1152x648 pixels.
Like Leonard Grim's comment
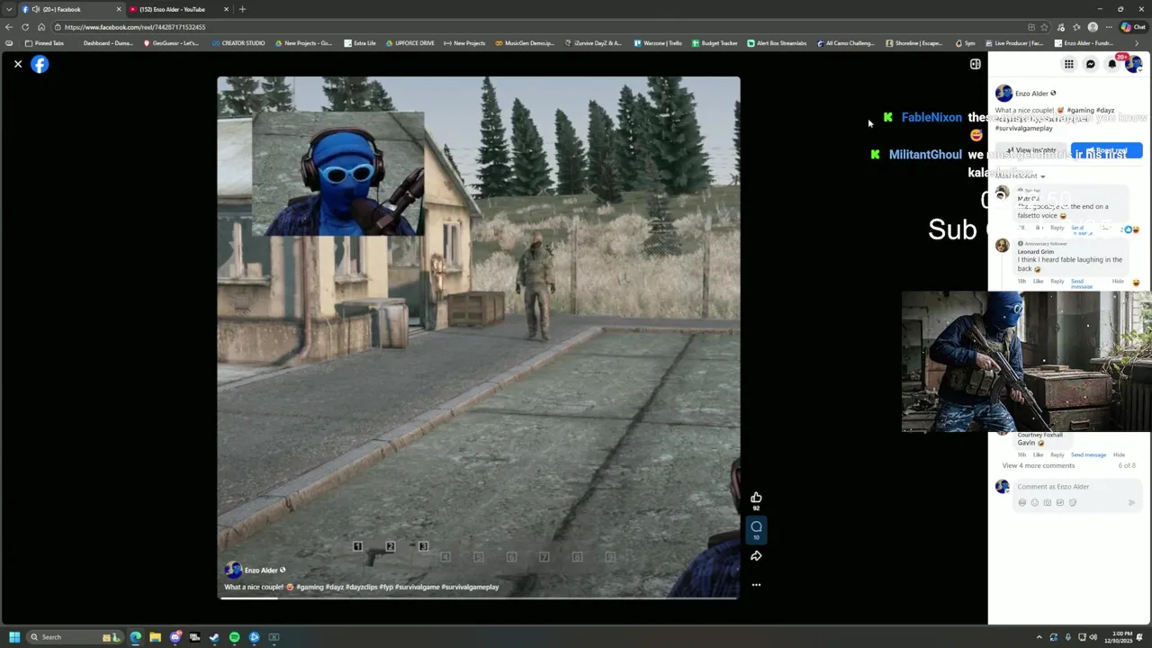[x=1038, y=282]
